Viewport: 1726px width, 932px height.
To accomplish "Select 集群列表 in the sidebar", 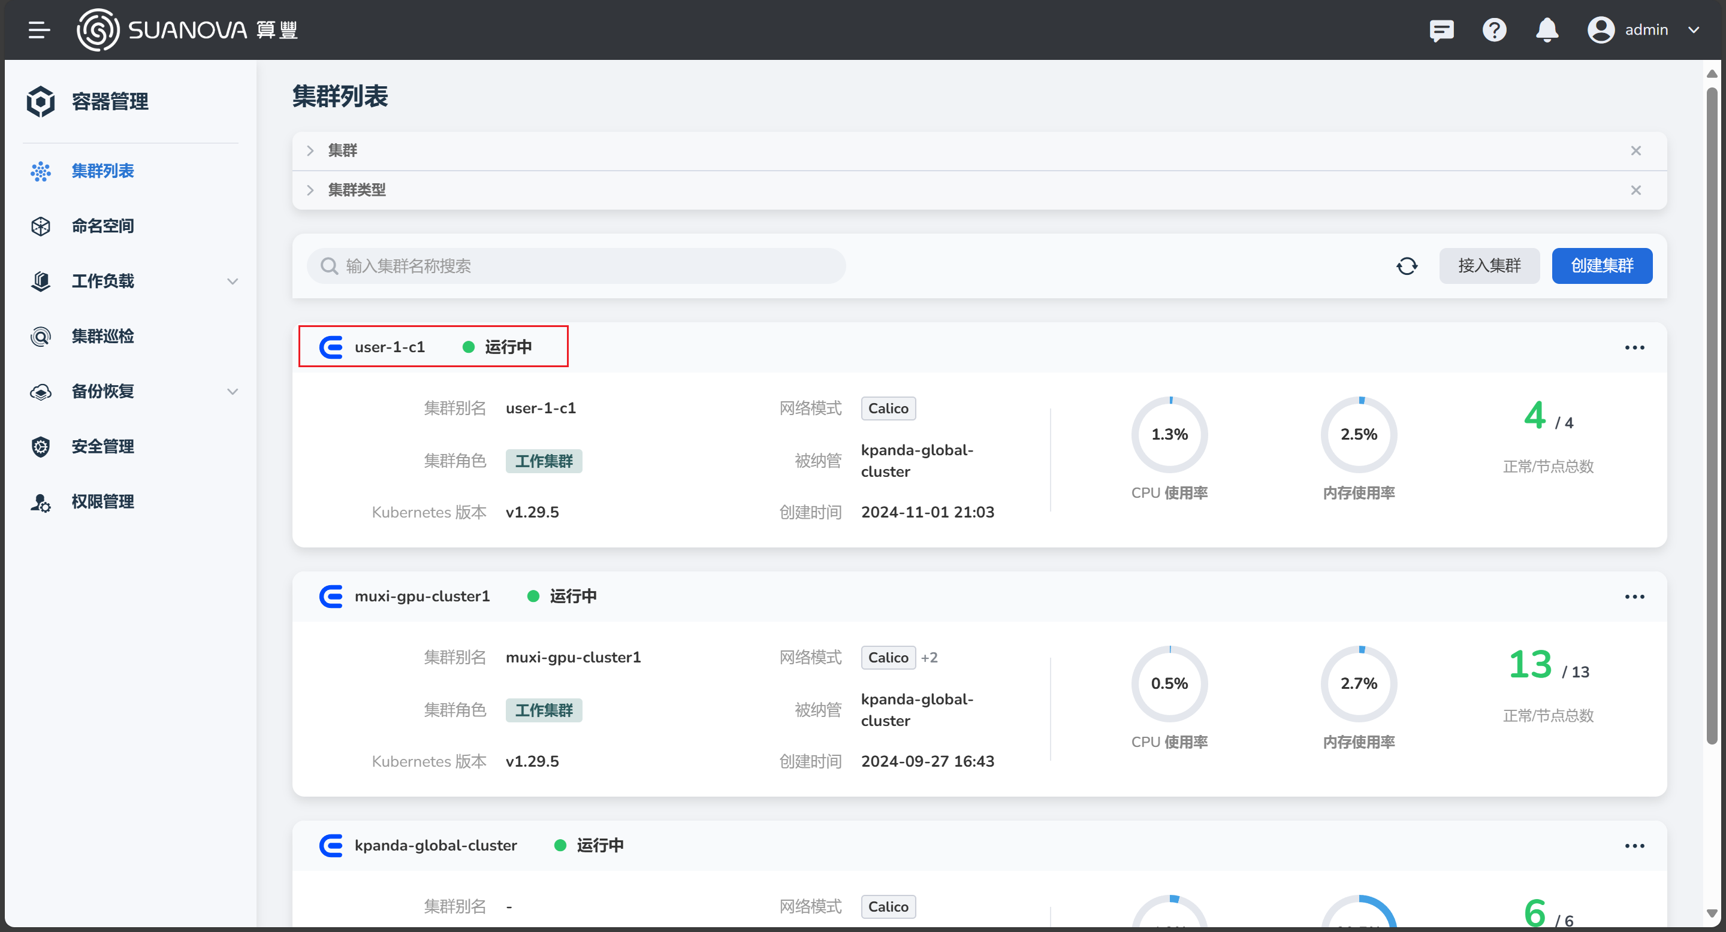I will coord(102,171).
